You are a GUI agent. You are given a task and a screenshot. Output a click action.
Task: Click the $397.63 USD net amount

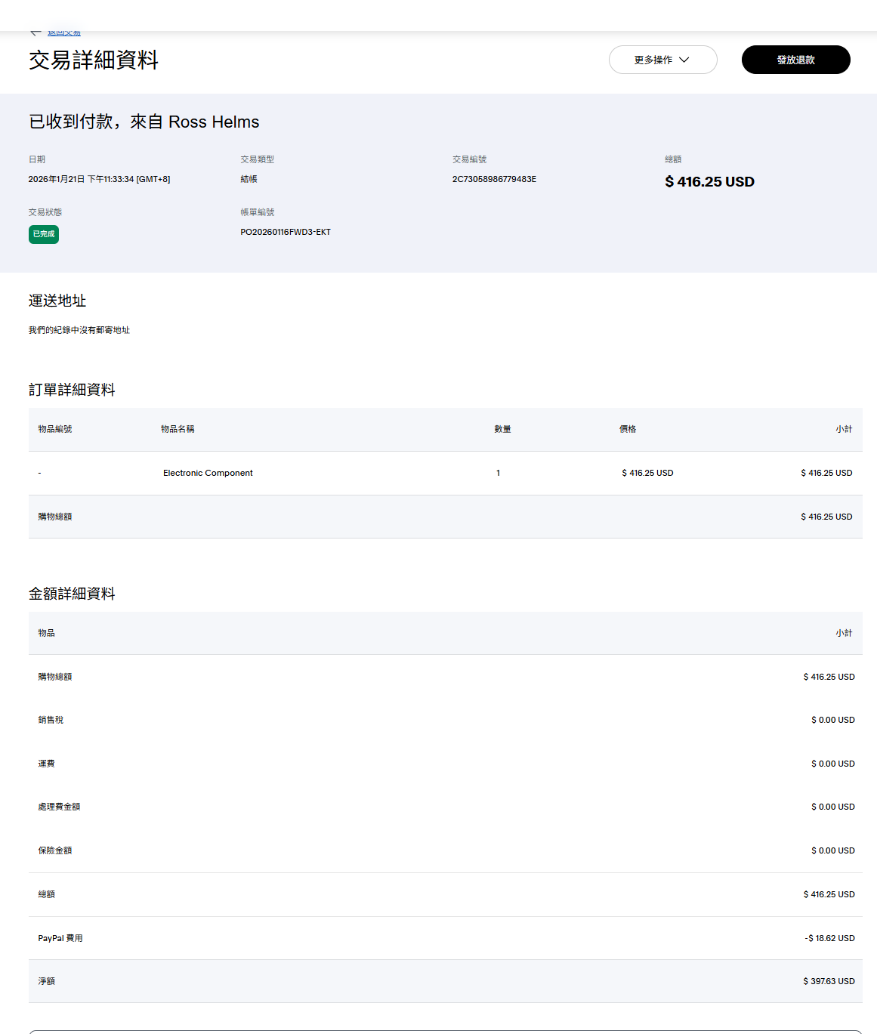[829, 981]
